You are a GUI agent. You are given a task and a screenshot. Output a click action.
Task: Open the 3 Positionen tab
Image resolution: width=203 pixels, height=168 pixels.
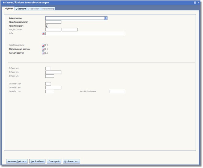tap(34, 9)
